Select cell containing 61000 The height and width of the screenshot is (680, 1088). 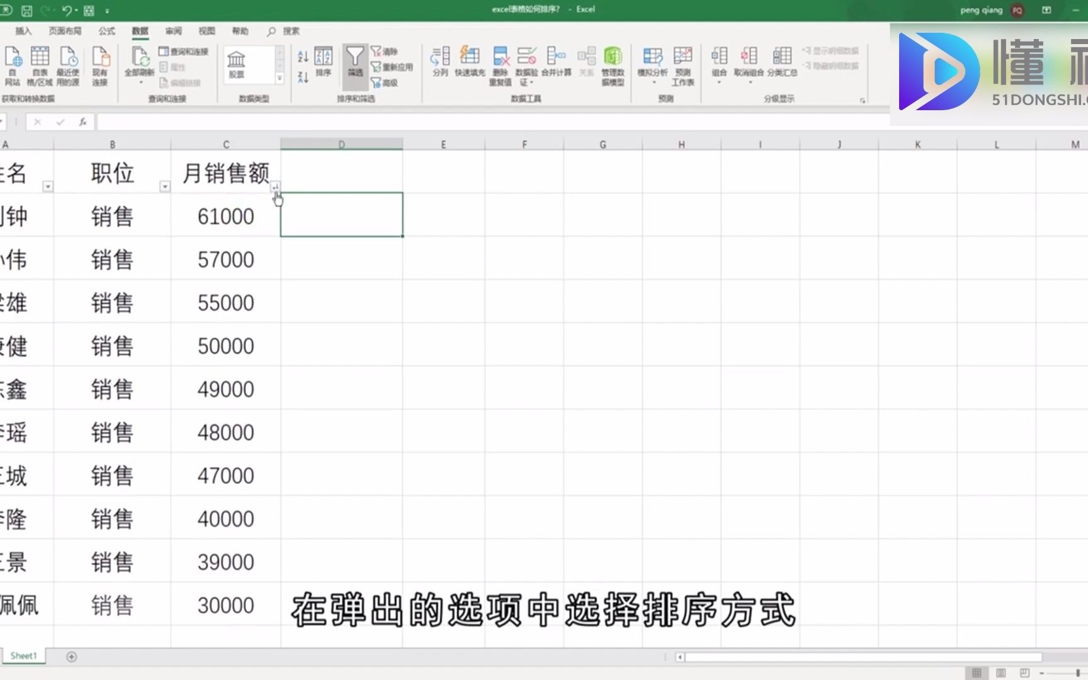coord(225,215)
